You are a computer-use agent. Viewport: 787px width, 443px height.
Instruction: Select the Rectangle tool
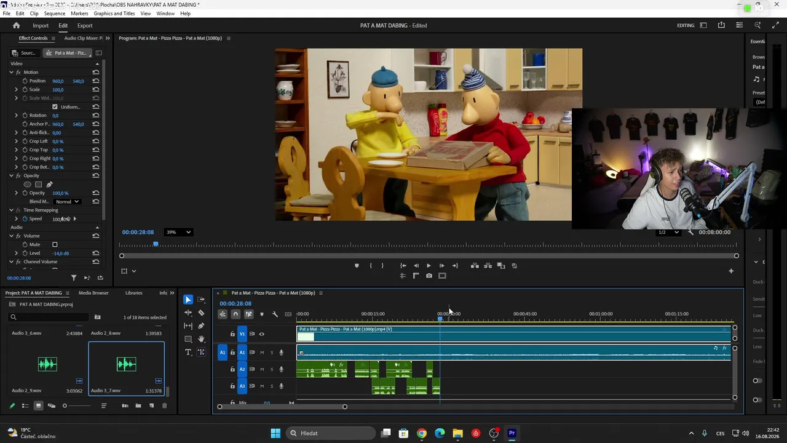[x=188, y=339]
